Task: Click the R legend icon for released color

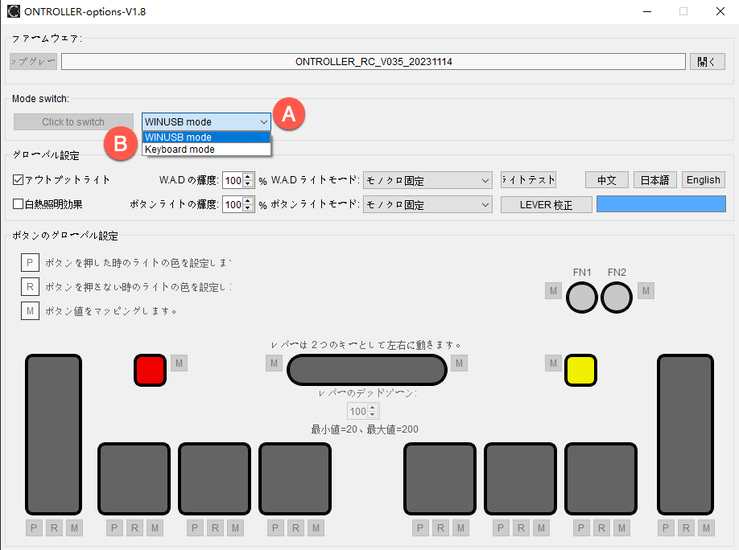Action: [30, 286]
